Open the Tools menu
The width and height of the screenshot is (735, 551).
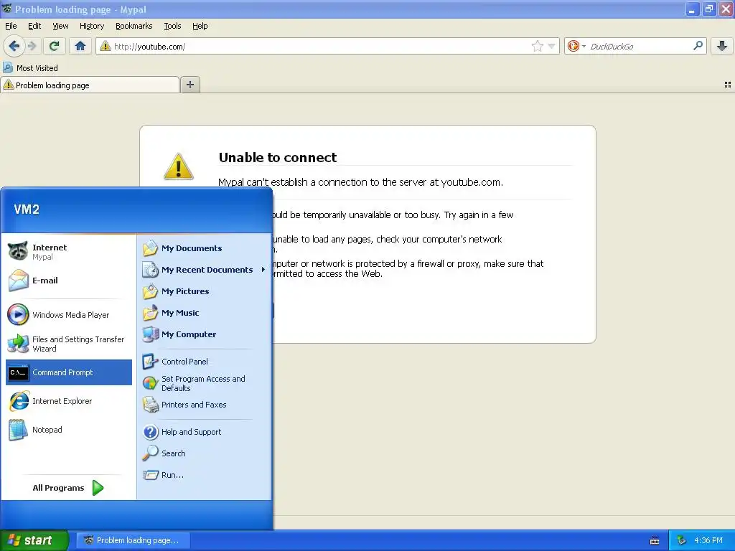(x=172, y=26)
